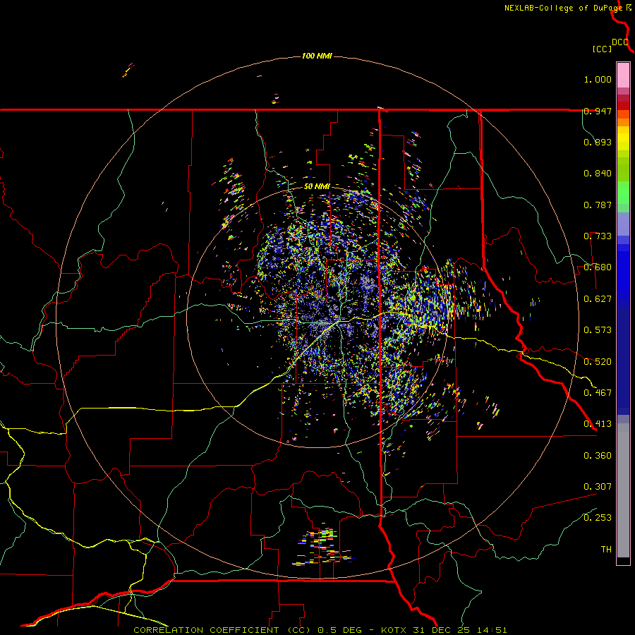Click the 0.893 colorbar value label
The height and width of the screenshot is (635, 635).
click(x=598, y=142)
